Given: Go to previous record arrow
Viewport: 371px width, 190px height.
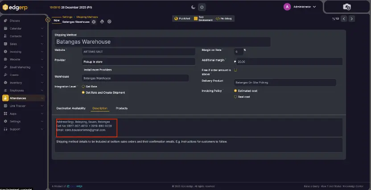Looking at the screenshot, I should (344, 19).
